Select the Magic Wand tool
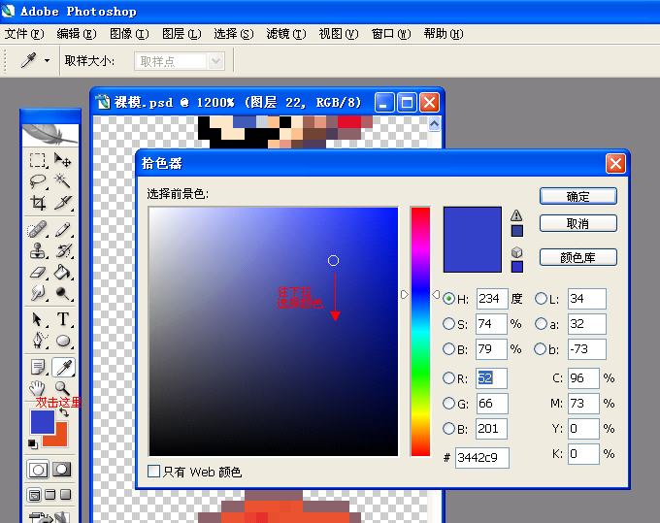This screenshot has width=660, height=523. point(63,181)
